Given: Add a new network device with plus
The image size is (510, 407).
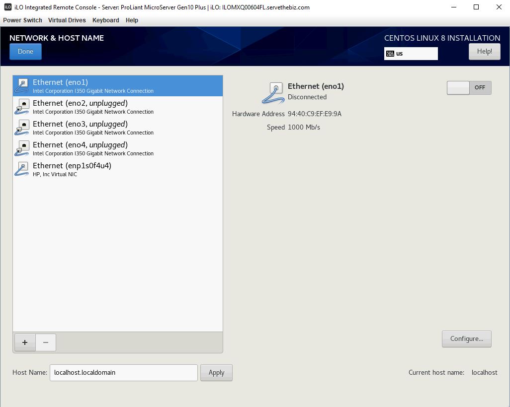Looking at the screenshot, I should click(25, 342).
